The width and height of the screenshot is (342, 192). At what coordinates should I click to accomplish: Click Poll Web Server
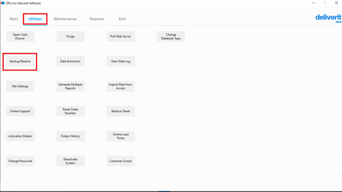[121, 36]
